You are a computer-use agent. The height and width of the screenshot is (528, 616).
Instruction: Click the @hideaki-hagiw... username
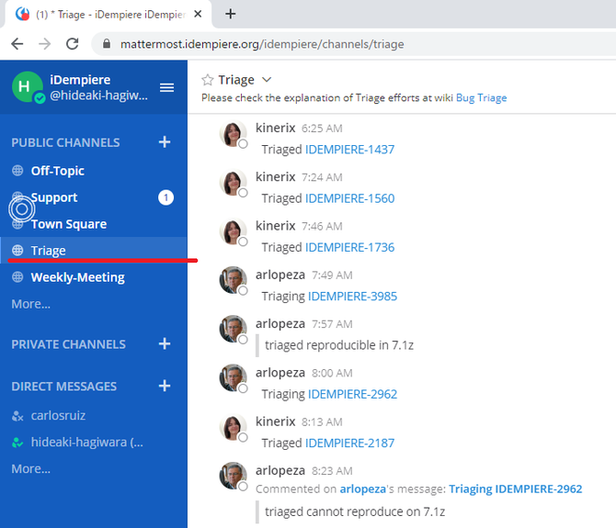click(x=99, y=95)
